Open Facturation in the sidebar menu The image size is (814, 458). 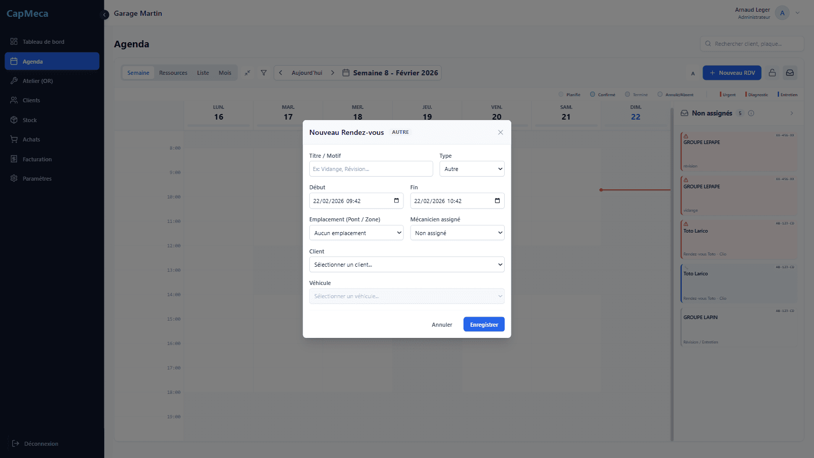click(37, 159)
